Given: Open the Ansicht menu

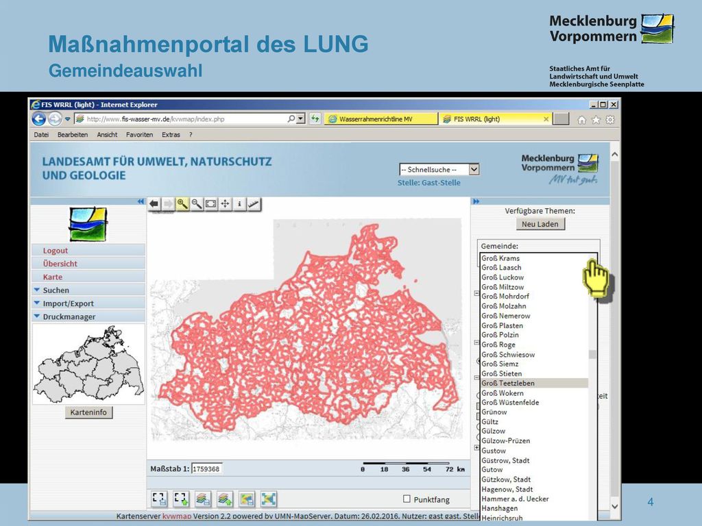Looking at the screenshot, I should coord(107,135).
